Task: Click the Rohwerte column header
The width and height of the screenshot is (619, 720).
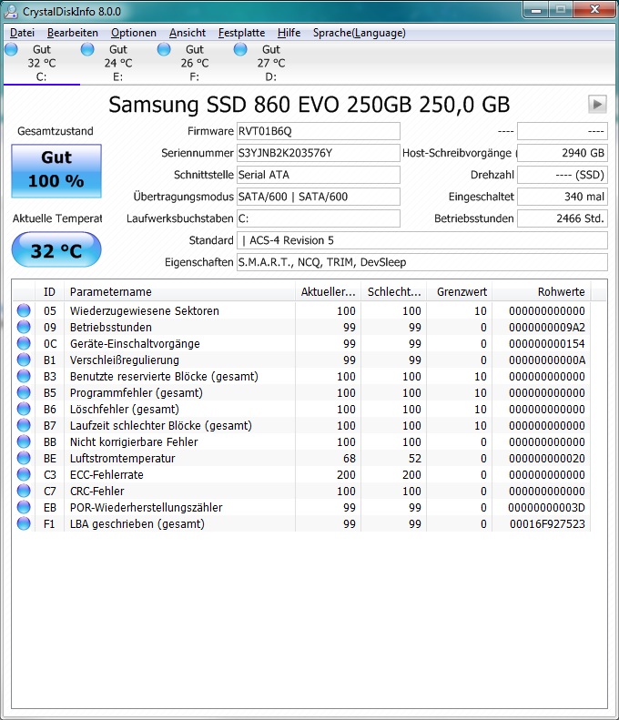Action: [x=542, y=291]
